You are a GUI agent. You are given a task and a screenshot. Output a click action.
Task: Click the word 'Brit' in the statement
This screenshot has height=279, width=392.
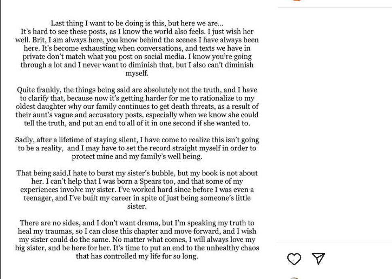tap(39, 40)
